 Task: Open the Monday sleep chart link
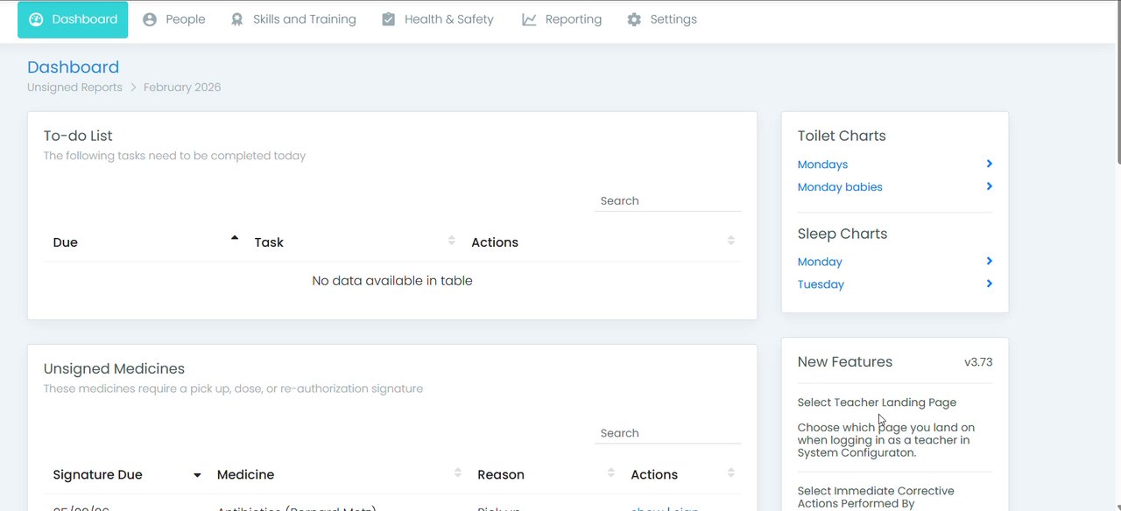point(820,262)
